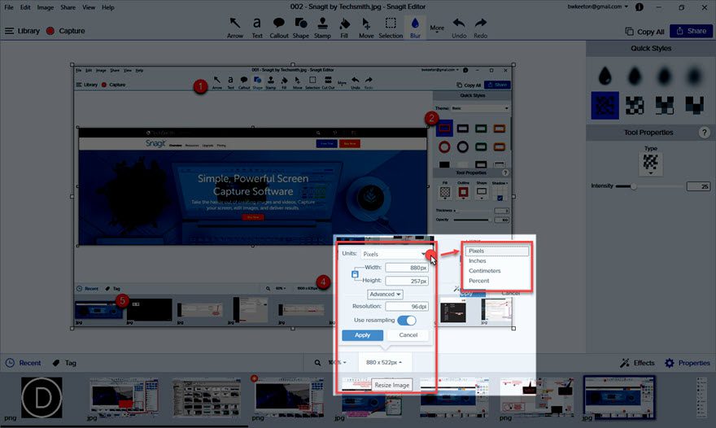The height and width of the screenshot is (428, 716).
Task: Choose the medium checker pixelate quick style
Action: pyautogui.click(x=635, y=106)
